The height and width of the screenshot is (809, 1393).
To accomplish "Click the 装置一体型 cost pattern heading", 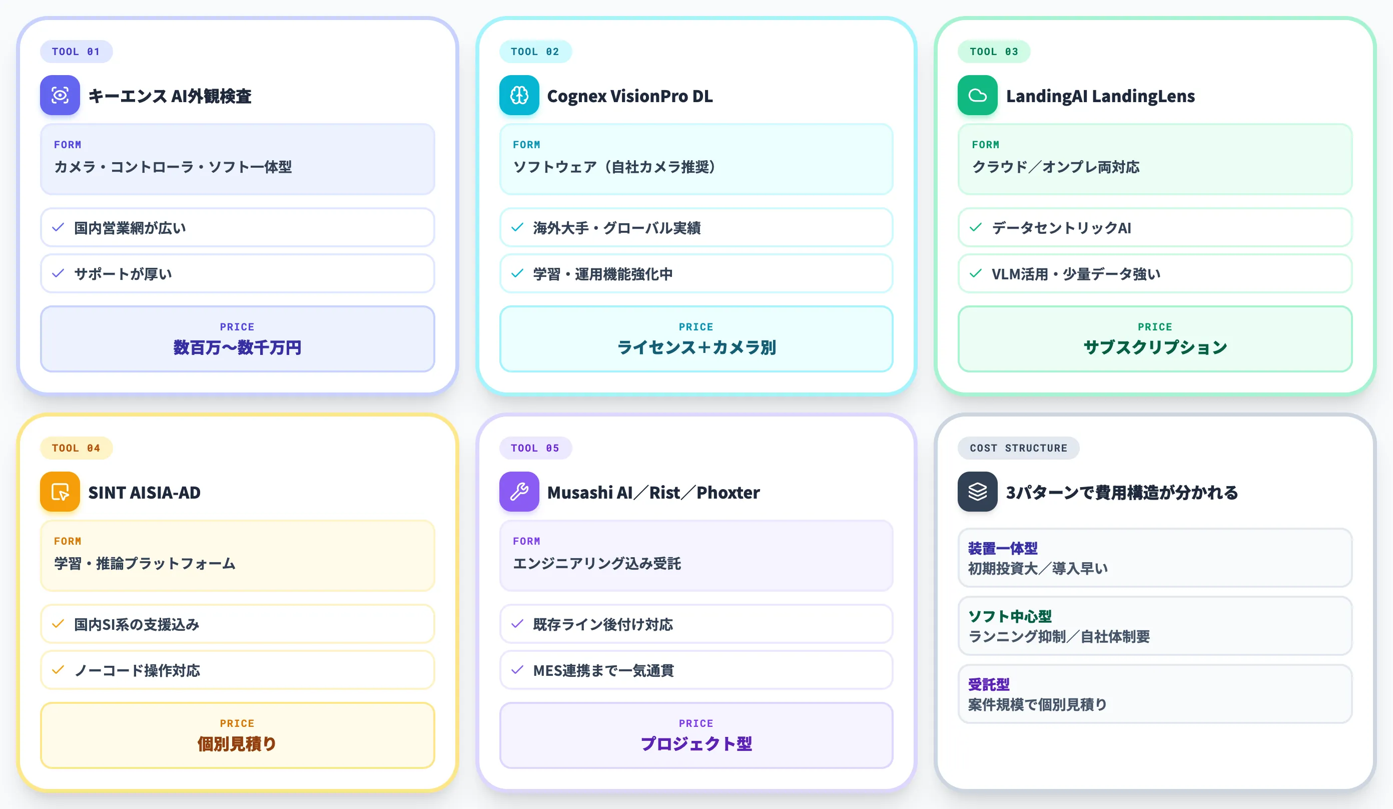I will click(1003, 548).
